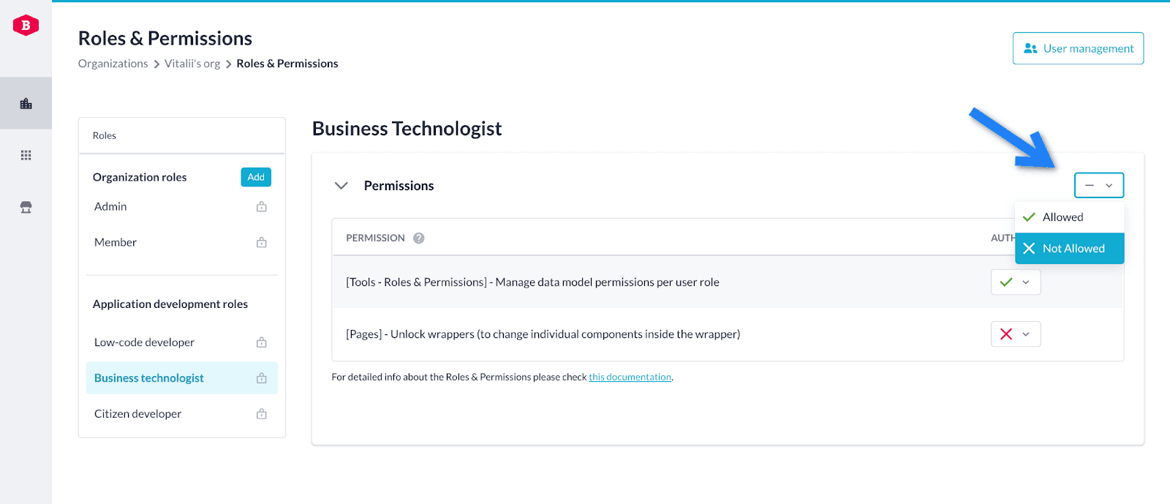The image size is (1170, 504).
Task: Open User management
Action: click(1078, 48)
